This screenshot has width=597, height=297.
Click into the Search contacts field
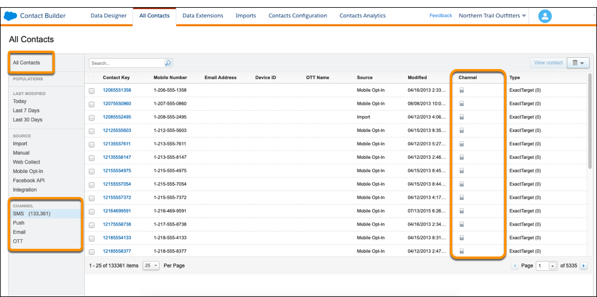(127, 63)
